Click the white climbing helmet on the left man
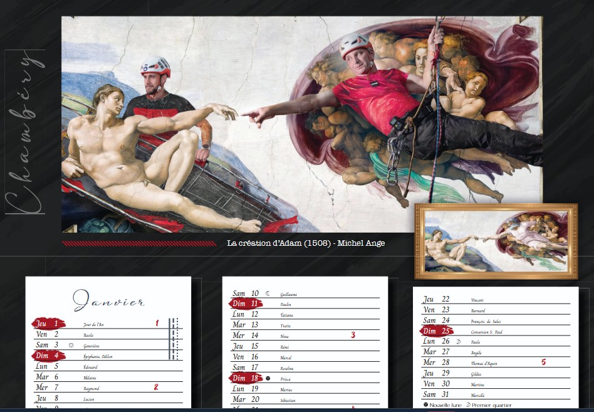 tap(155, 66)
